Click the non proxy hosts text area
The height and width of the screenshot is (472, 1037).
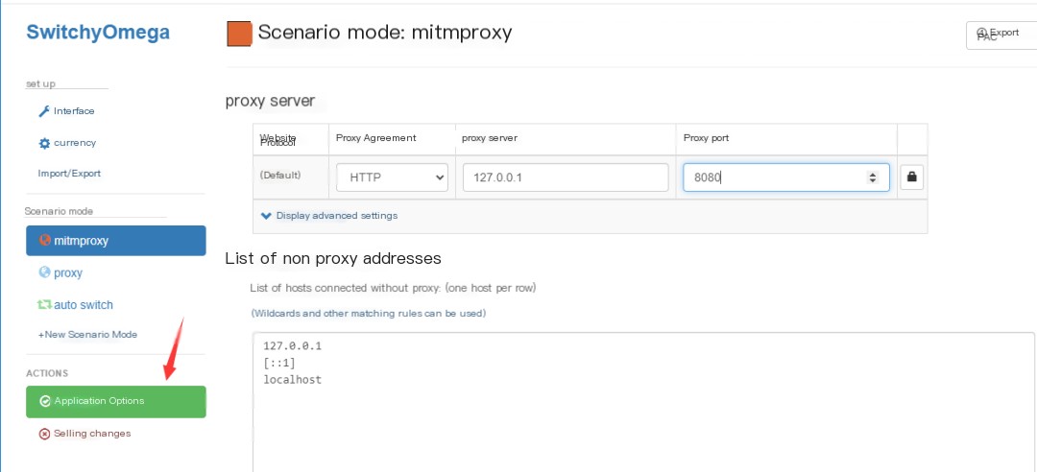coord(643,403)
